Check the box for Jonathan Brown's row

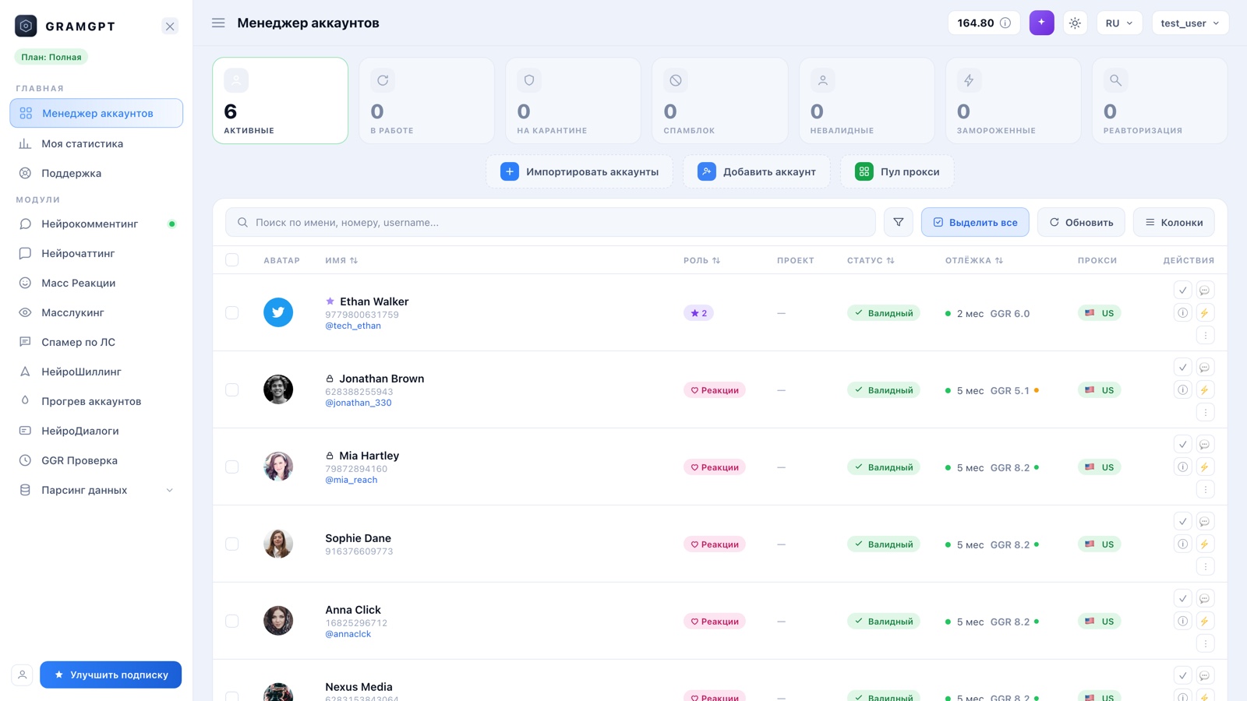pyautogui.click(x=232, y=390)
